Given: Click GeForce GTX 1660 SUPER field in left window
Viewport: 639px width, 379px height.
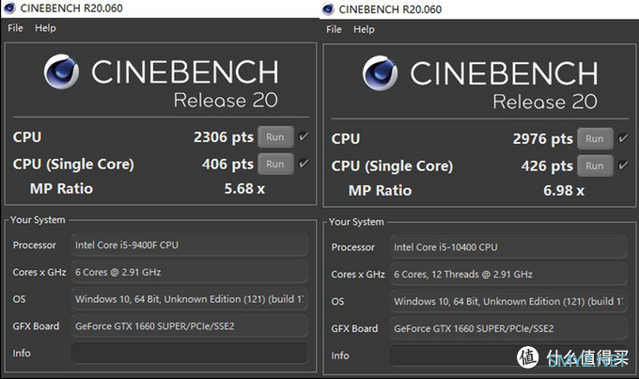Looking at the screenshot, I should (x=190, y=326).
